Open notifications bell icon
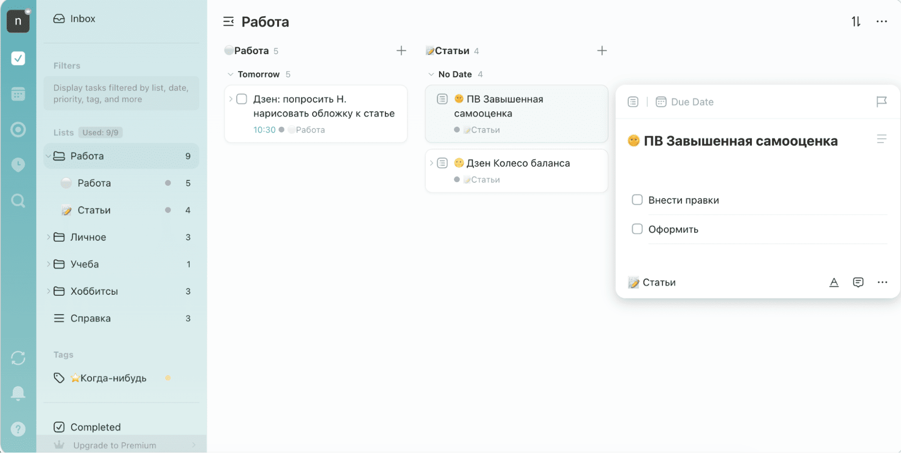The height and width of the screenshot is (453, 901). pos(18,393)
